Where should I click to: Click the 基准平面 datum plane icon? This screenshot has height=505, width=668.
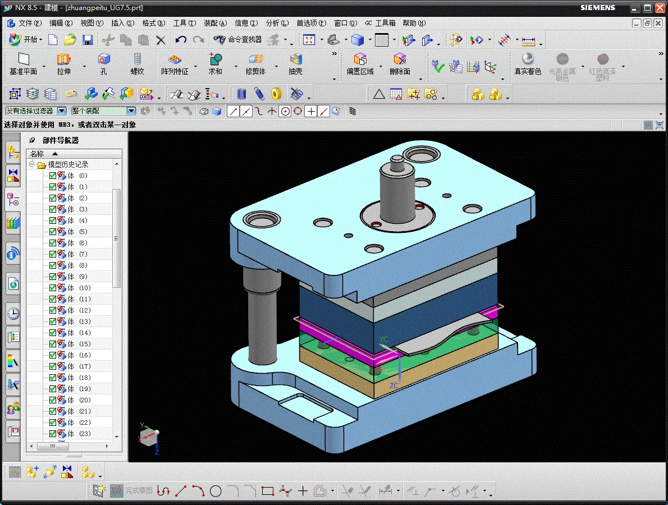click(24, 59)
